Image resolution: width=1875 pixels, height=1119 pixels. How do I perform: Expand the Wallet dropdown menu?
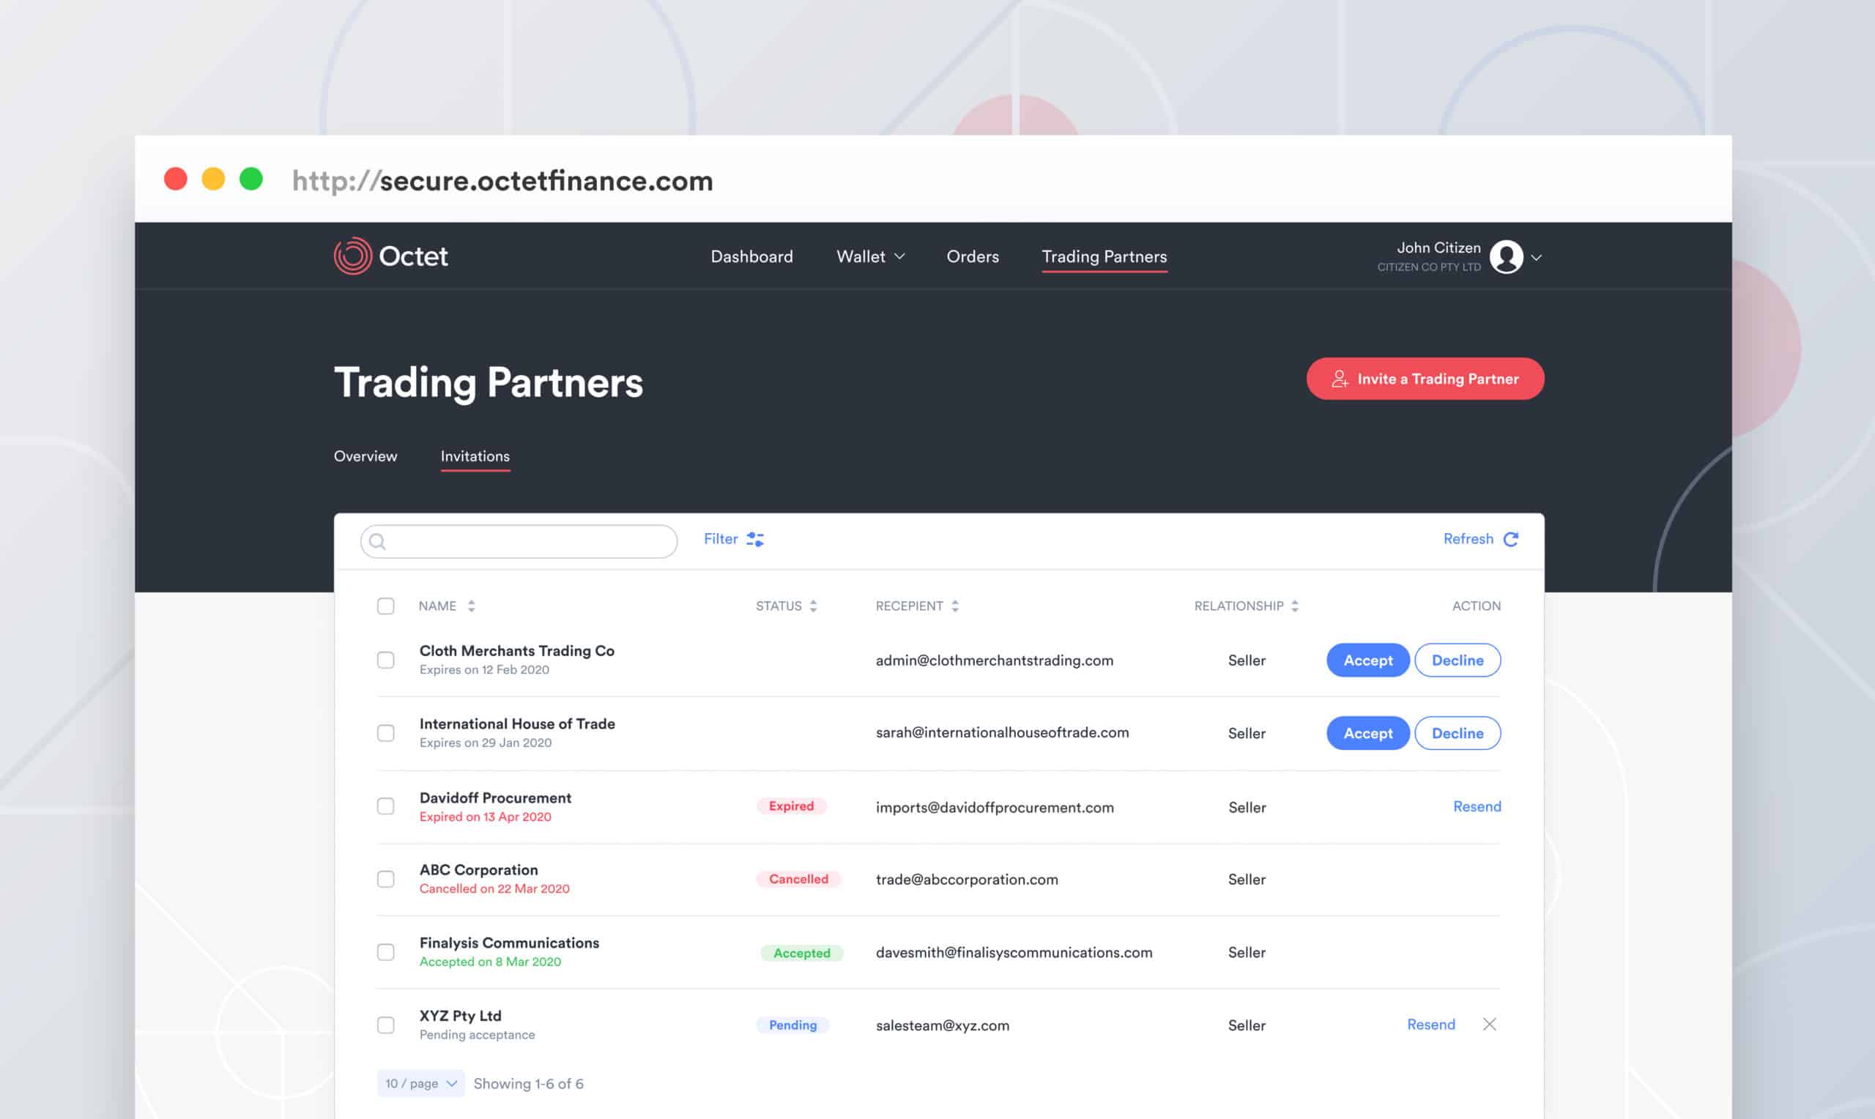tap(871, 256)
